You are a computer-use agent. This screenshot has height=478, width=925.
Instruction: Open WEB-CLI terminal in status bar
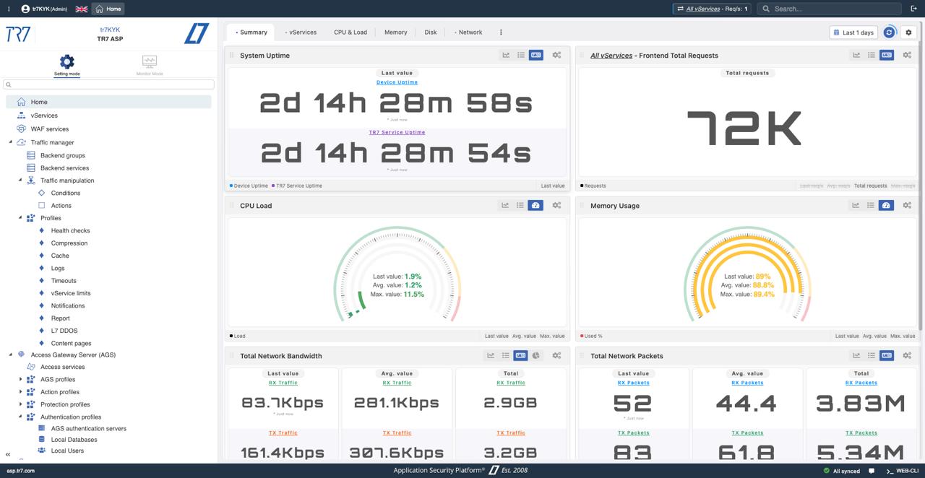[902, 471]
